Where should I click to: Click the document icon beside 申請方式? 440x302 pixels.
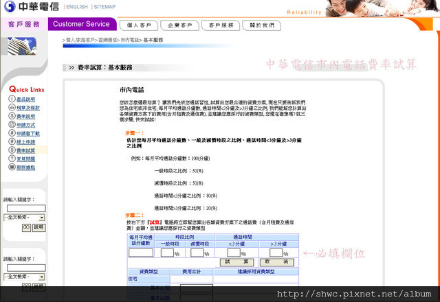[x=12, y=124]
